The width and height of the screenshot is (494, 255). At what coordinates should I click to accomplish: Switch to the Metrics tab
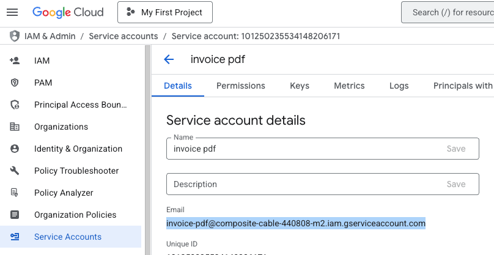click(349, 86)
